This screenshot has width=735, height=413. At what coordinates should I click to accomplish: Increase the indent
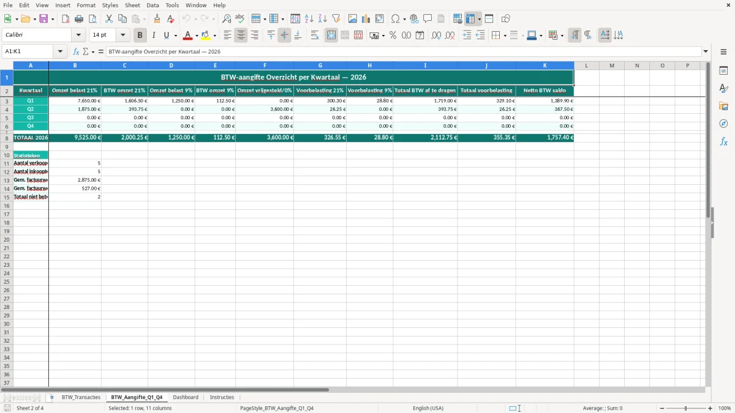tap(467, 35)
